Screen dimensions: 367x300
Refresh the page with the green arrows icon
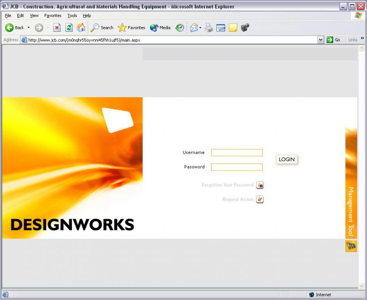coord(69,28)
